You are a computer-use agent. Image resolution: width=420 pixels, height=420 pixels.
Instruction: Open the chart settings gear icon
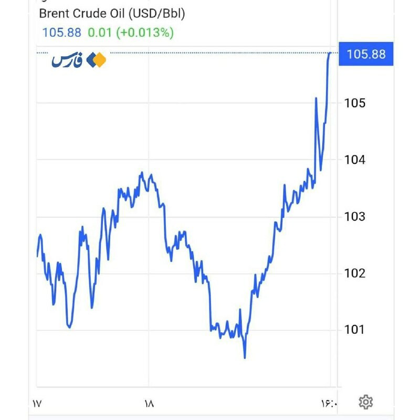365,403
